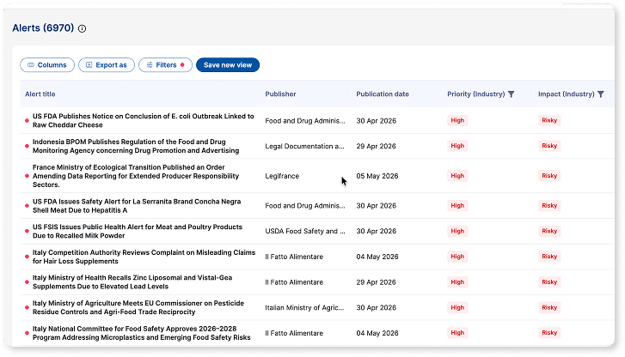Viewport: 625px width, 357px height.
Task: Click the info icon beside Alerts (6970)
Action: (x=83, y=28)
